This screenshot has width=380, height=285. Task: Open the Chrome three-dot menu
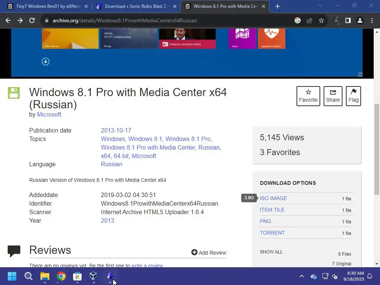pos(372,21)
